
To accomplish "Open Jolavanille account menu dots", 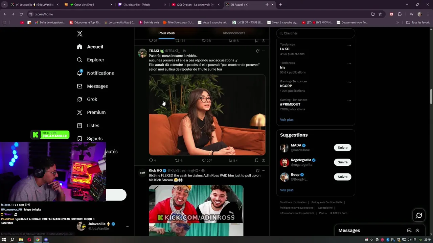I will coord(127,226).
